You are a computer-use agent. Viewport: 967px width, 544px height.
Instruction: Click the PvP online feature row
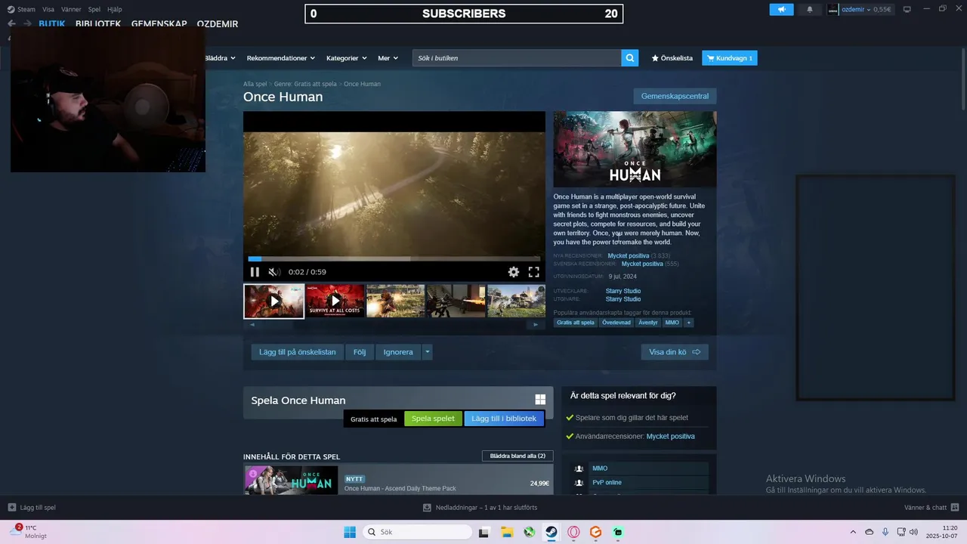pos(641,483)
